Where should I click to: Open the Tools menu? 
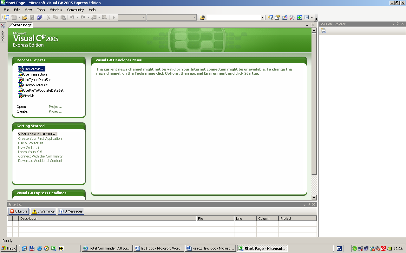pos(41,10)
